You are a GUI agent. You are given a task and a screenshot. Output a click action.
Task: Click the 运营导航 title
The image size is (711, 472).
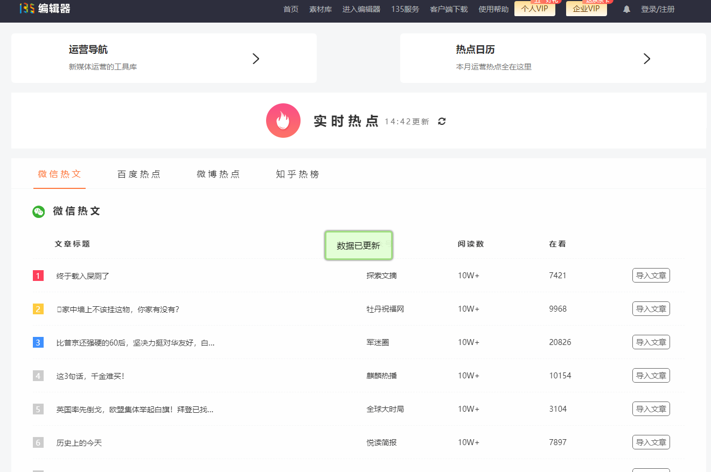point(88,50)
